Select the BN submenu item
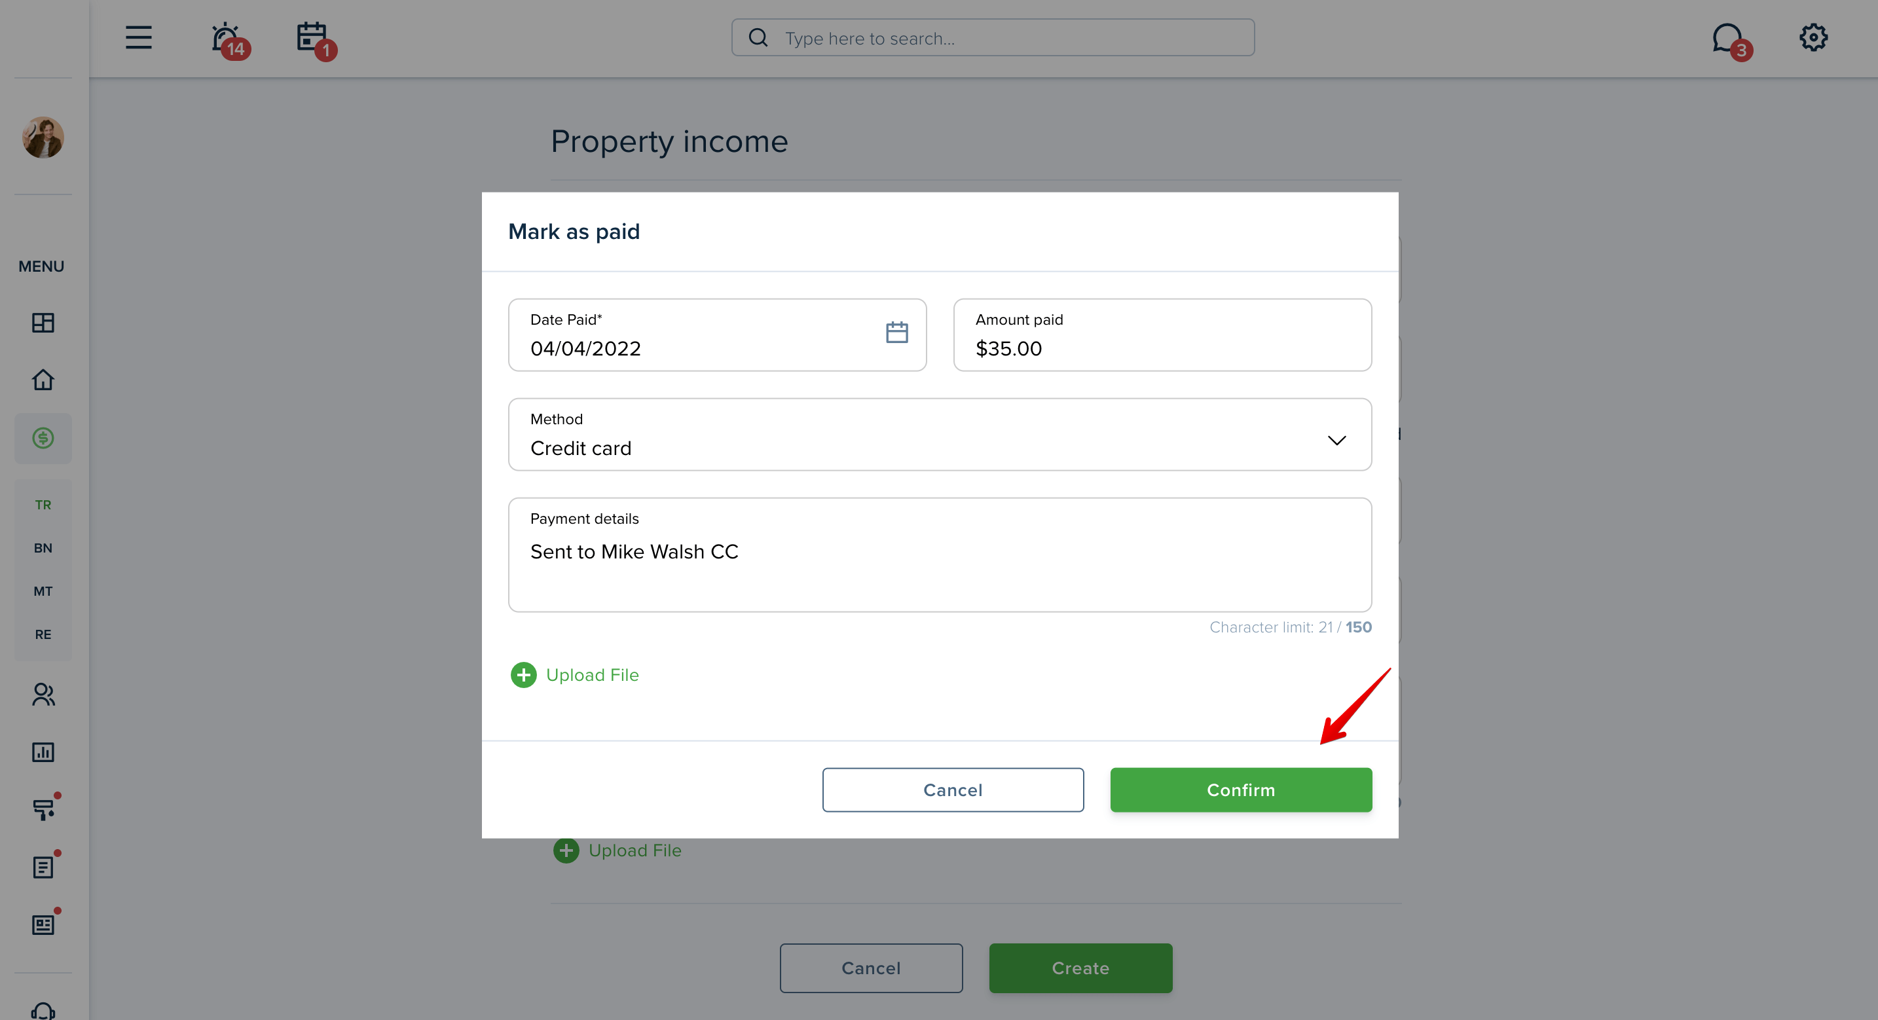This screenshot has height=1020, width=1878. point(43,547)
